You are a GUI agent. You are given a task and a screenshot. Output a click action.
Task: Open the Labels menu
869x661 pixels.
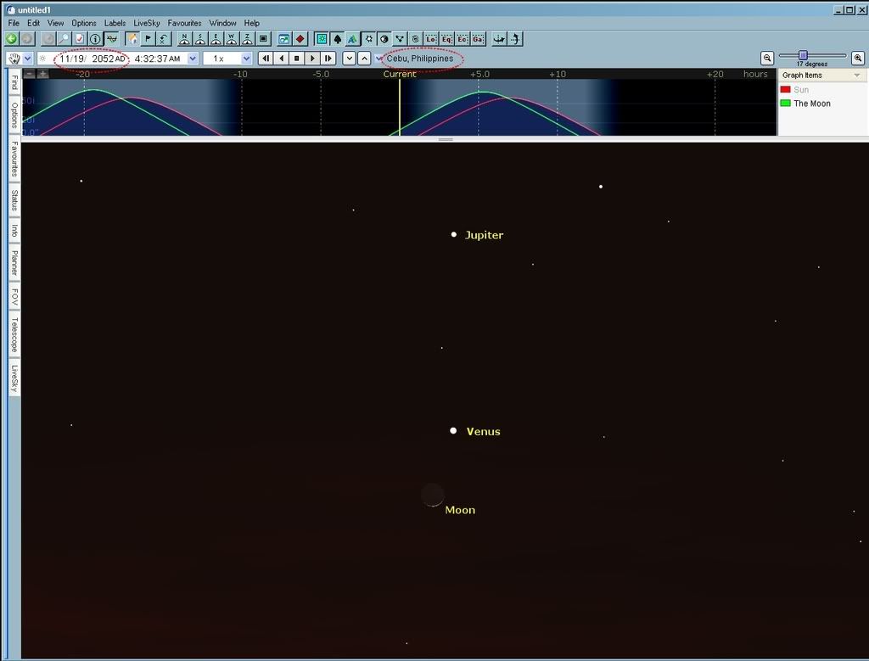pos(115,23)
